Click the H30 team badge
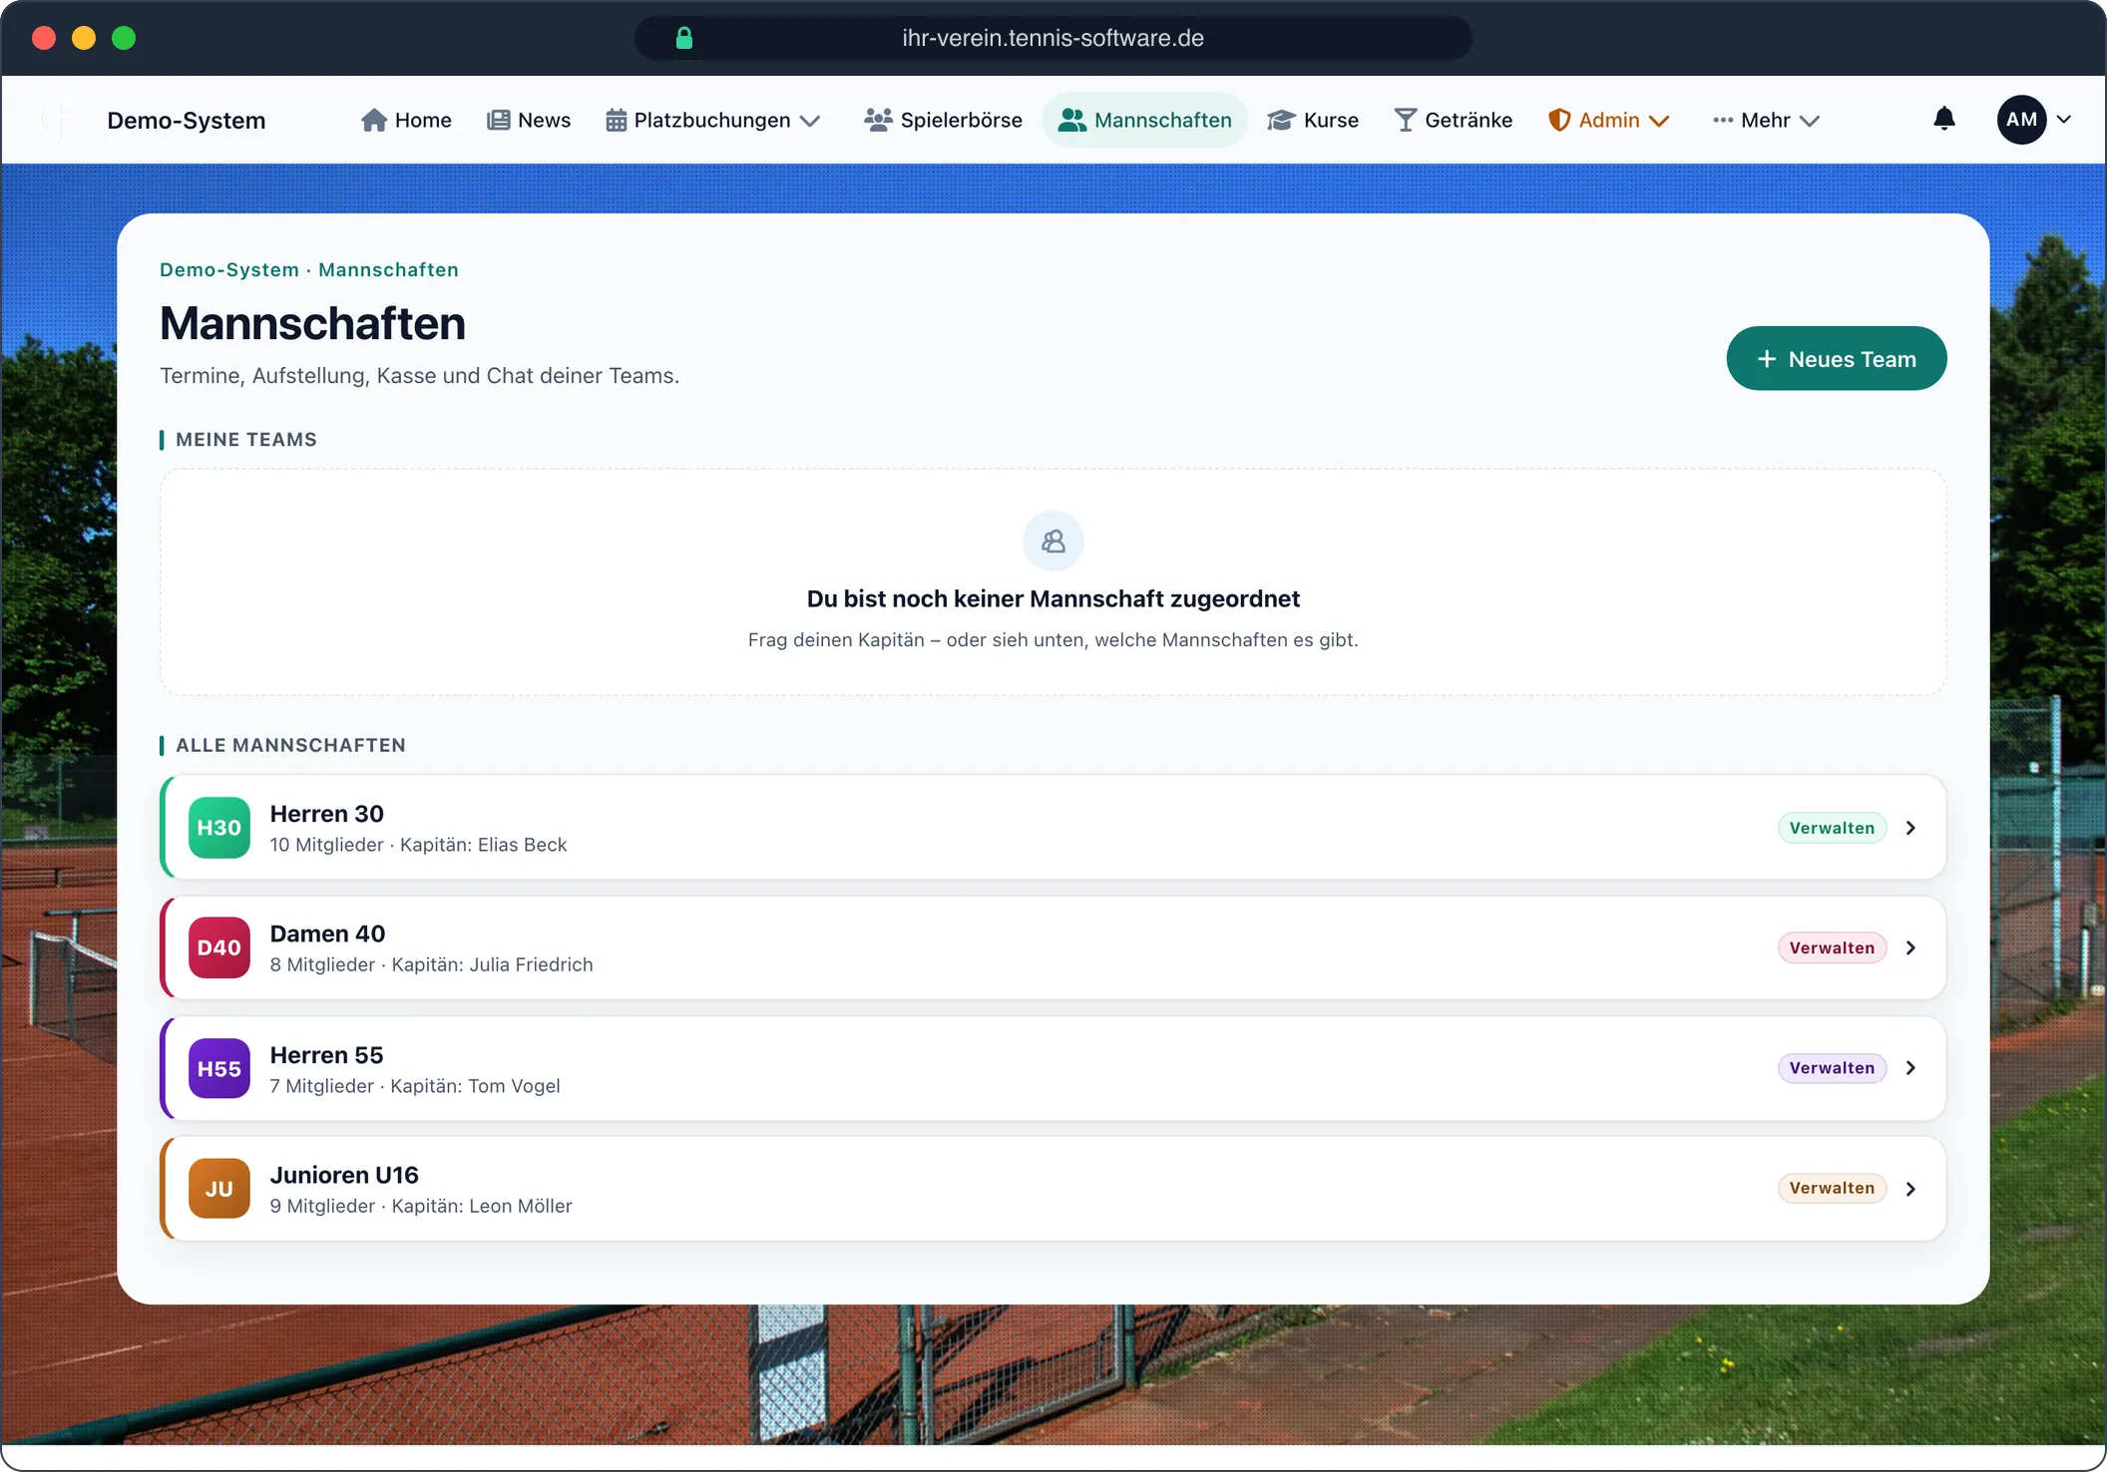This screenshot has height=1472, width=2107. (218, 828)
